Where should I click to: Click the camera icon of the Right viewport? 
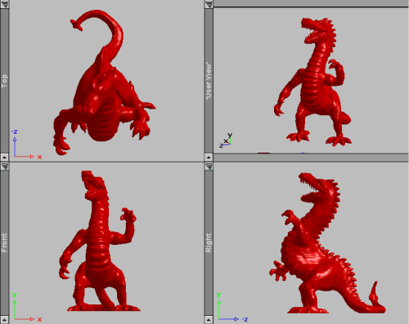[x=209, y=166]
